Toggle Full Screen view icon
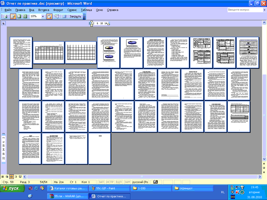Image resolution: width=267 pixels, height=200 pixels. pos(64,16)
